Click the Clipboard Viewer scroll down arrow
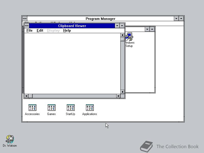Screen dimensions: 204x153 [x=122, y=92]
